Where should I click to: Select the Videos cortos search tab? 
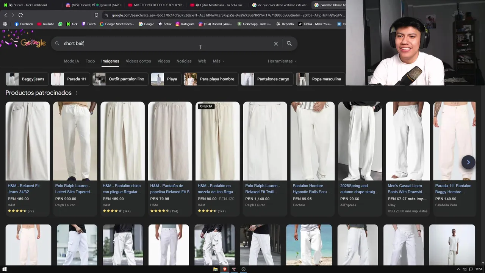pos(138,61)
